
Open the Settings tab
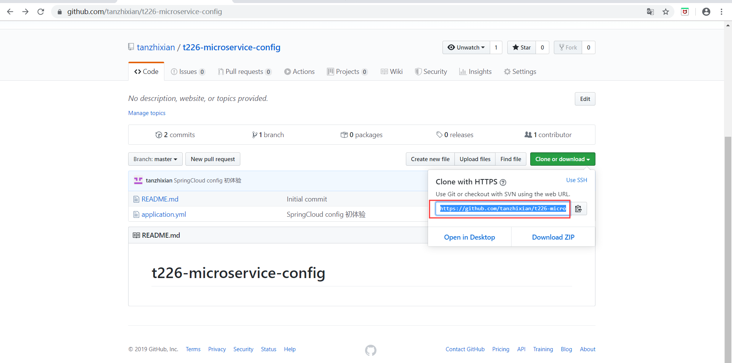pos(520,72)
